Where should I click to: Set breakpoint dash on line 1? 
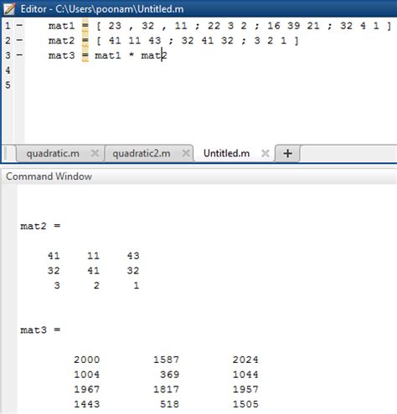pos(19,25)
